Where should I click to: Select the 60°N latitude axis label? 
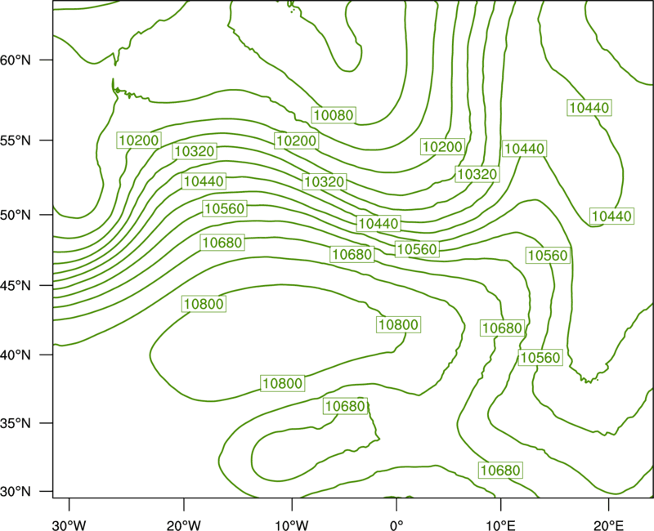tap(16, 60)
